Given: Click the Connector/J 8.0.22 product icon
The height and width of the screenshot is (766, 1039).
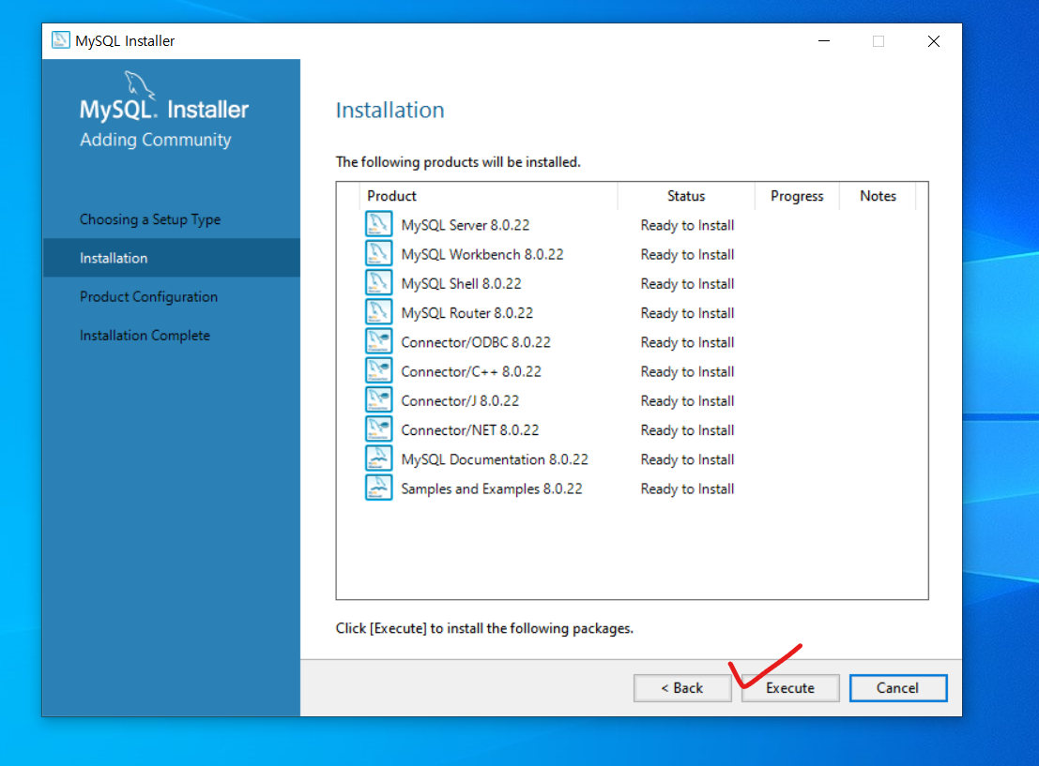Looking at the screenshot, I should [378, 400].
